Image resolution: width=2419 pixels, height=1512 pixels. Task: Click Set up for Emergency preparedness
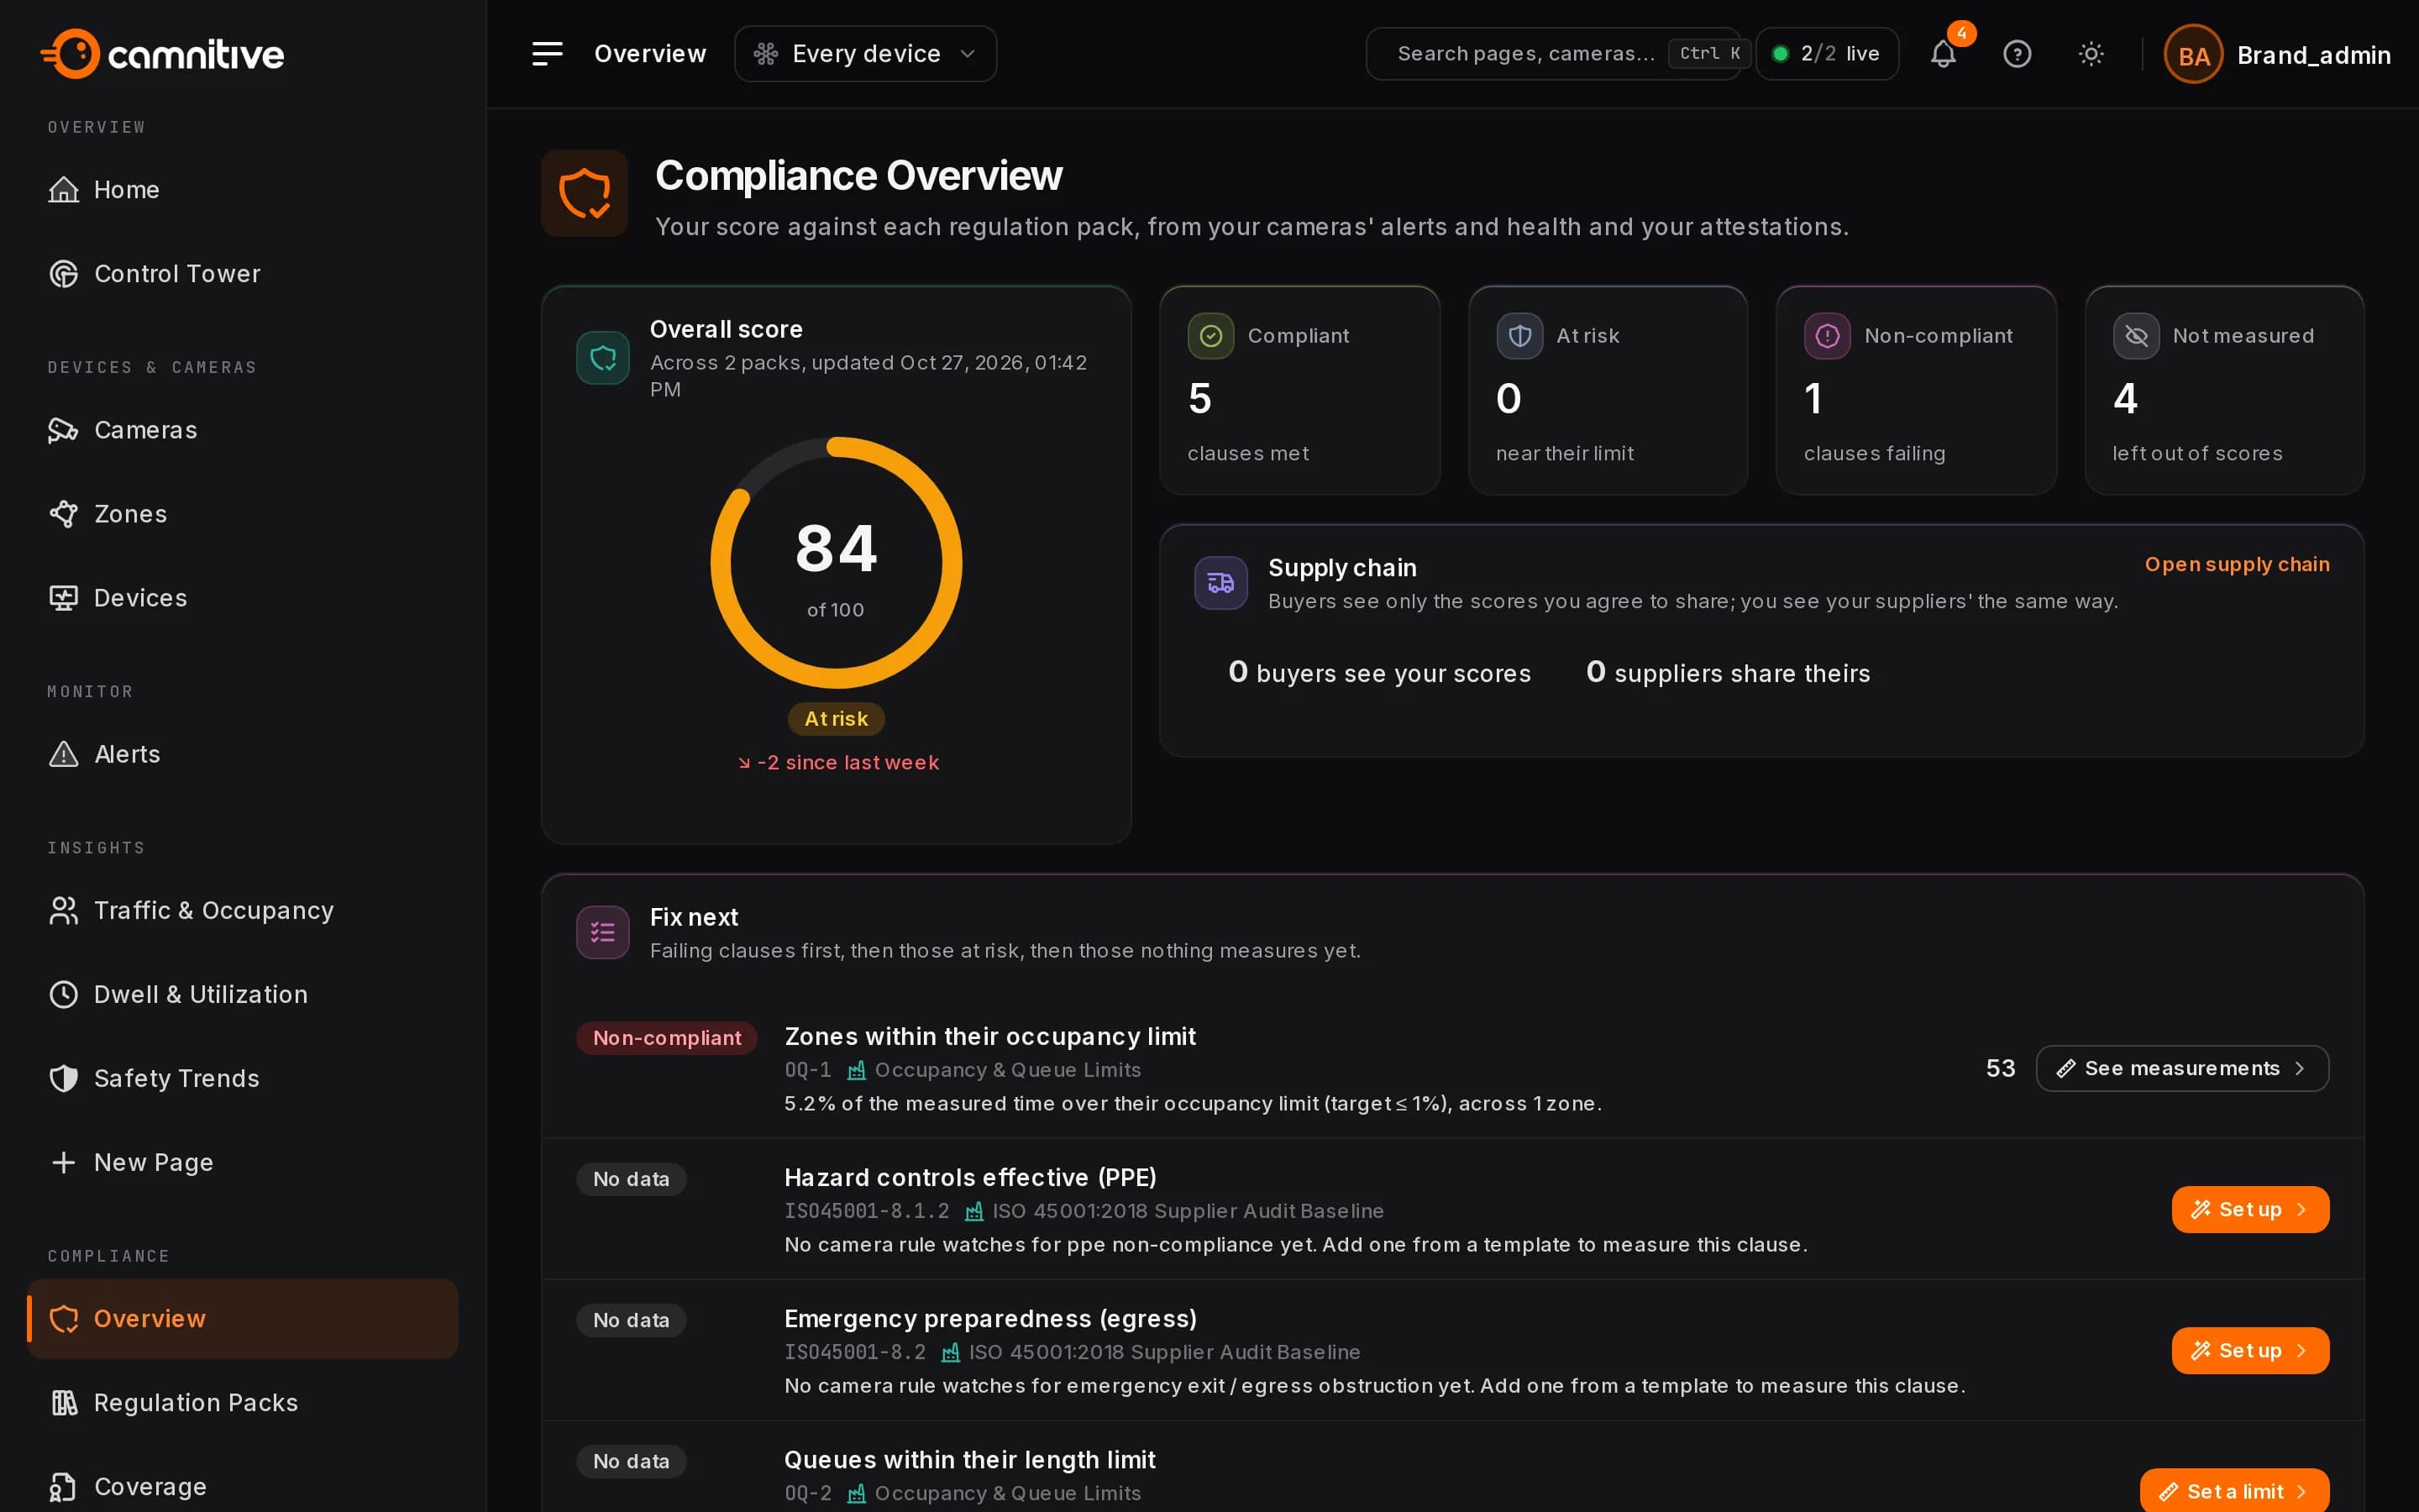(x=2250, y=1351)
